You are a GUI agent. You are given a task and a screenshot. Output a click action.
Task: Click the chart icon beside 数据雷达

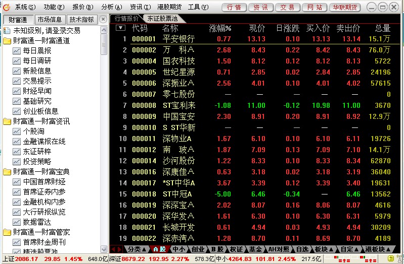coord(17,222)
